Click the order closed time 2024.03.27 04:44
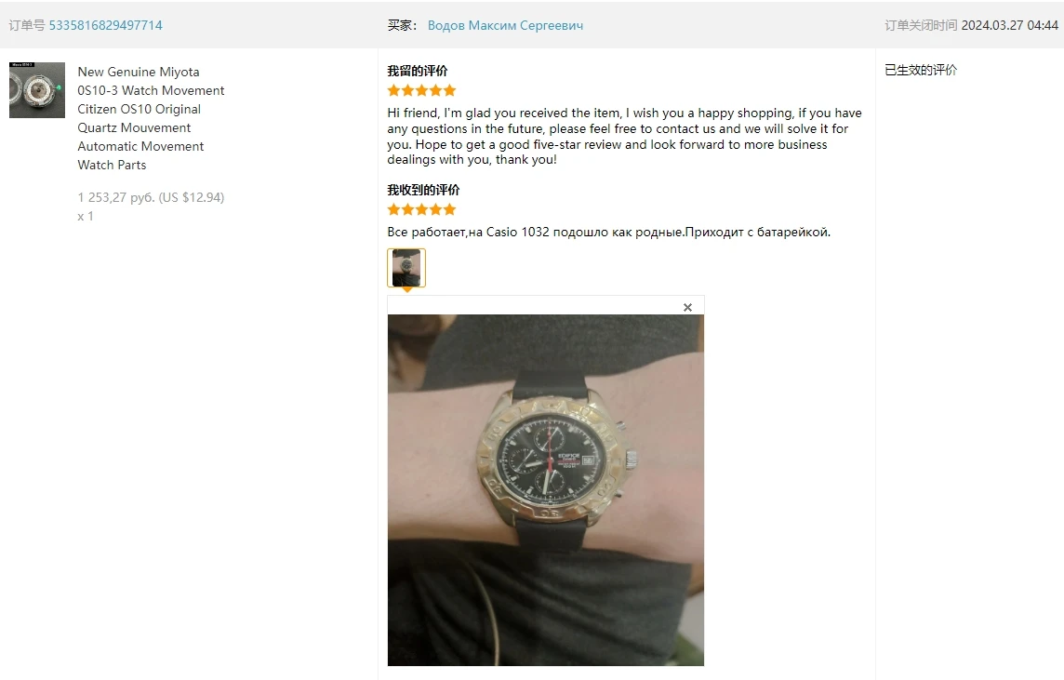Viewport: 1064px width, 680px height. (x=1010, y=25)
